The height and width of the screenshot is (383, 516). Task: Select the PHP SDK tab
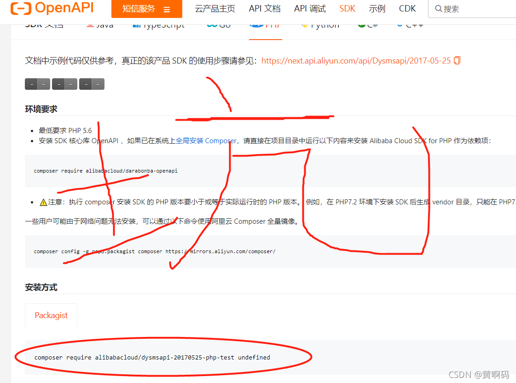pyautogui.click(x=265, y=25)
